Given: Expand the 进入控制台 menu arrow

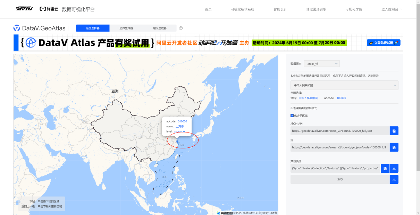Looking at the screenshot, I should point(401,9).
